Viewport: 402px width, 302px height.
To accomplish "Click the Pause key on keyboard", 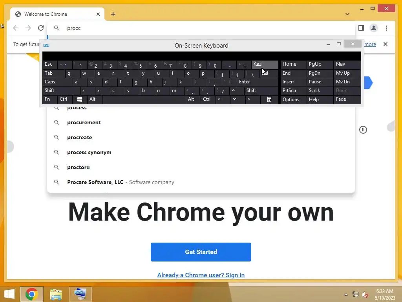I will point(320,82).
